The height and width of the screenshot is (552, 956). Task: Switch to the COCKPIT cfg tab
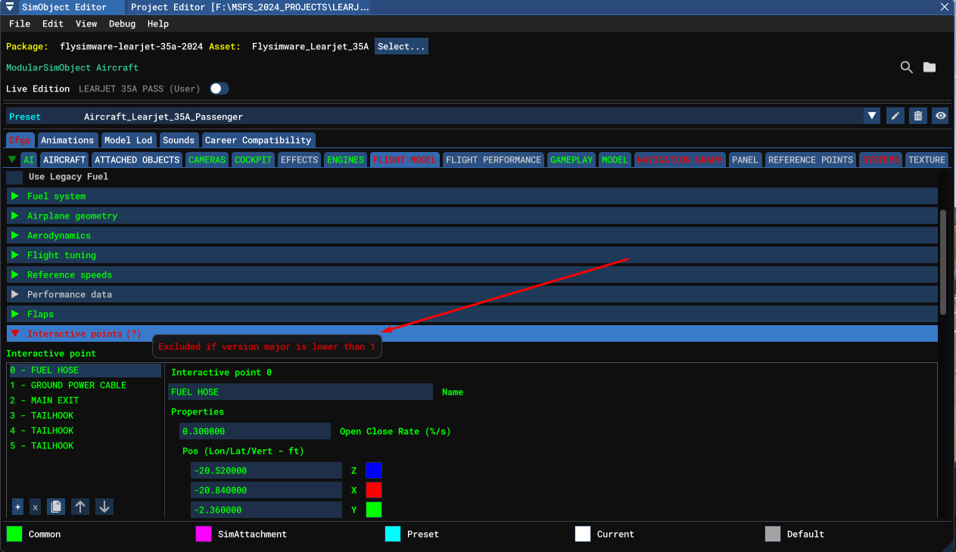click(253, 160)
